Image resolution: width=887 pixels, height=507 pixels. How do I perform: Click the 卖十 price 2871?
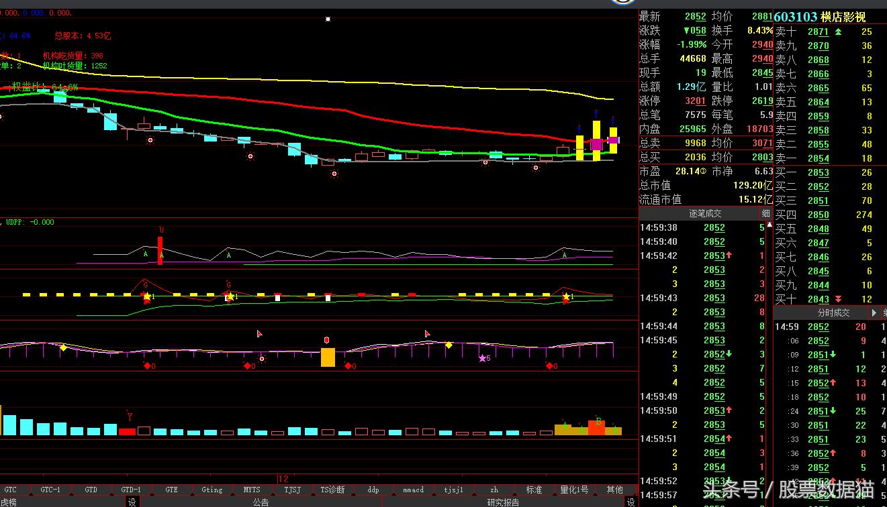coord(819,32)
